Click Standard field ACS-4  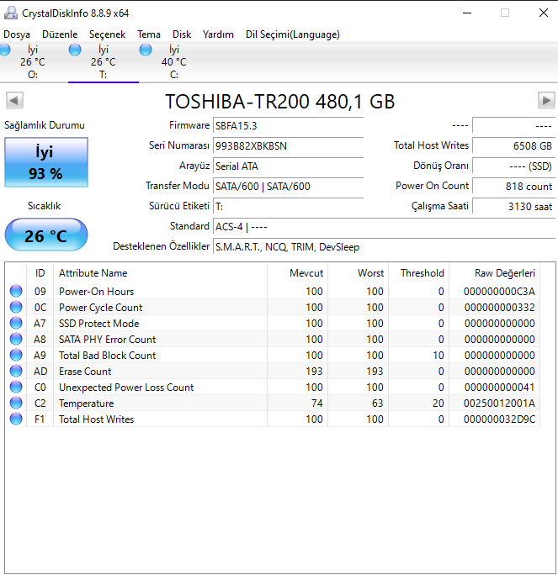(x=384, y=227)
